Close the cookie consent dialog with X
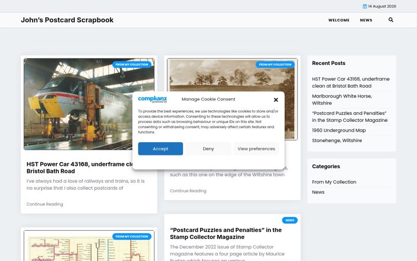The height and width of the screenshot is (261, 417). click(x=276, y=100)
